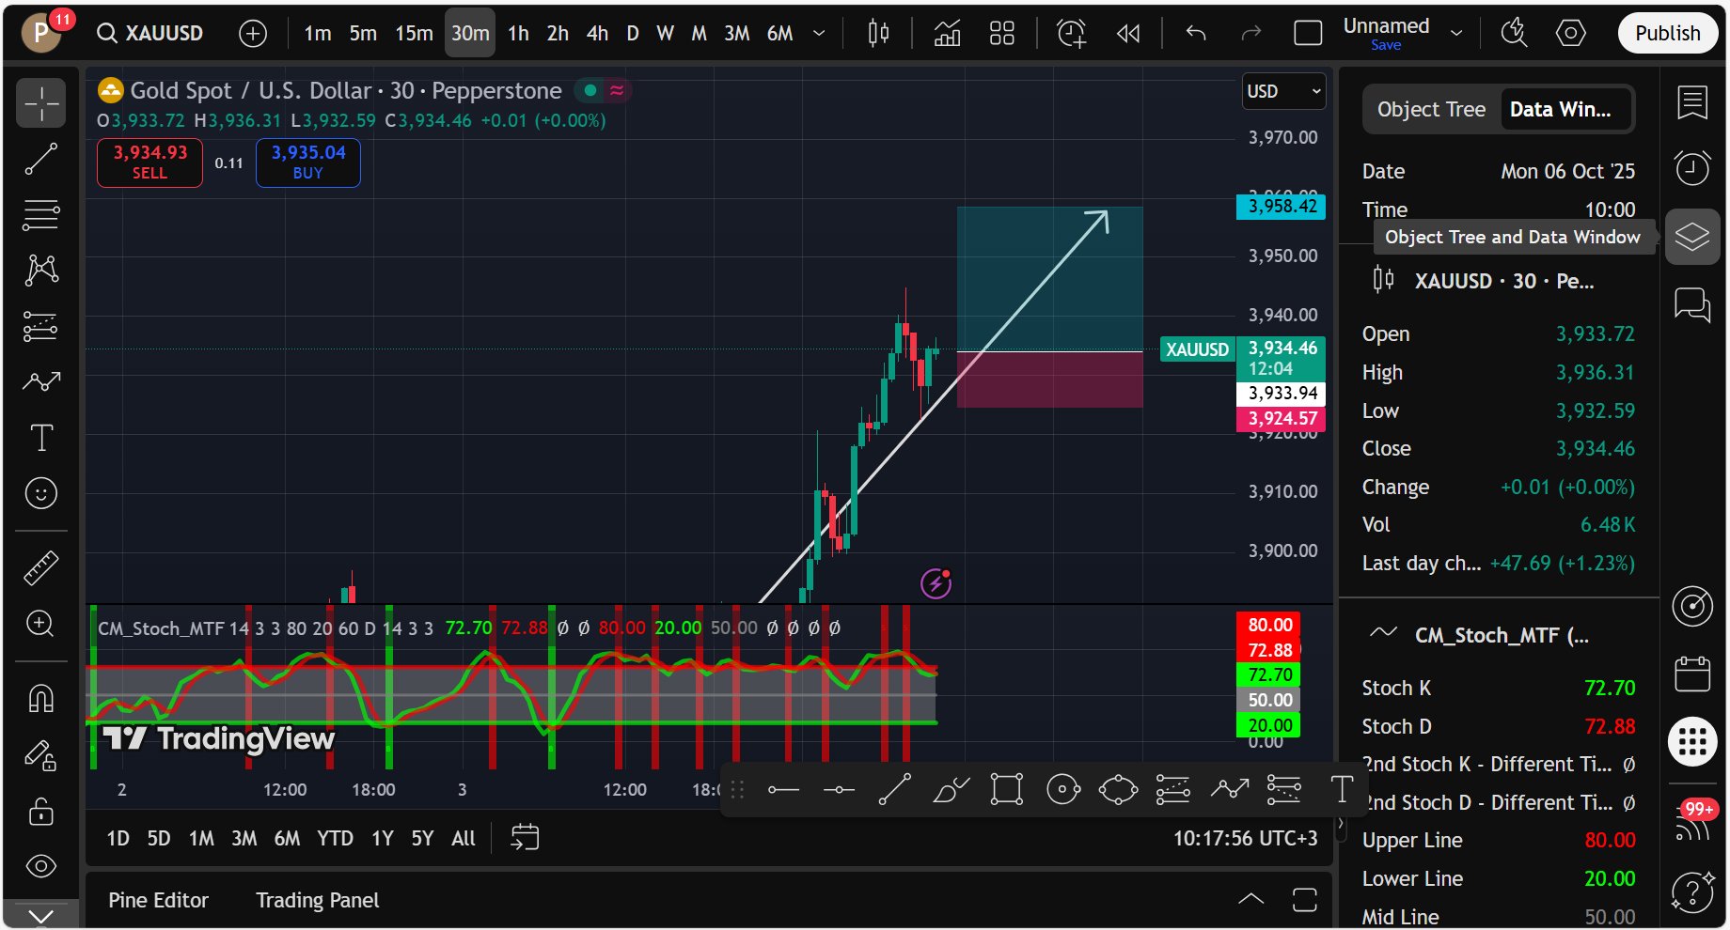Activate the zoom in tool
1730x930 pixels.
click(40, 623)
